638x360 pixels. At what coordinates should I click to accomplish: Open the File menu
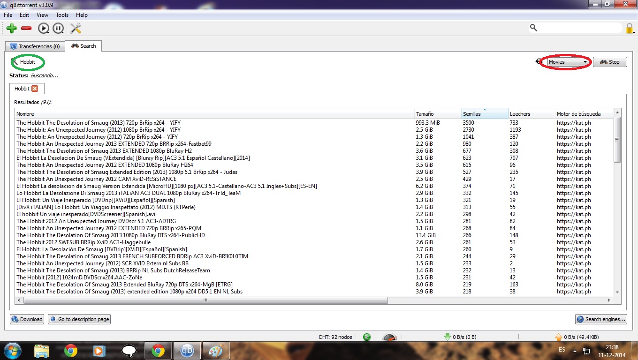click(8, 15)
